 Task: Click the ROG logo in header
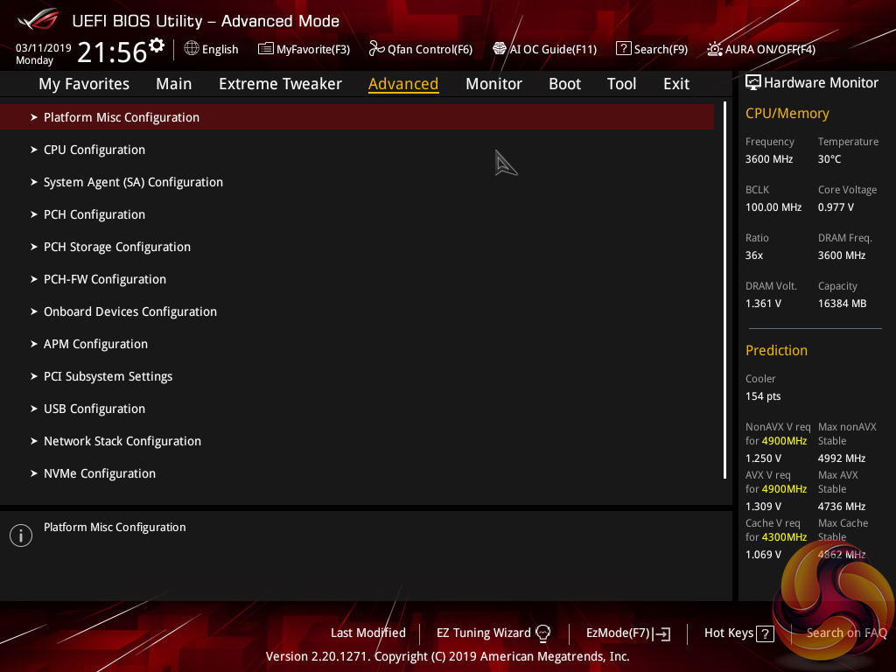38,19
